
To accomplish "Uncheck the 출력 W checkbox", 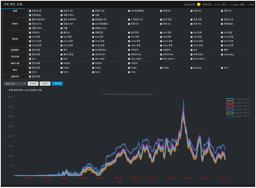I will [x=61, y=32].
